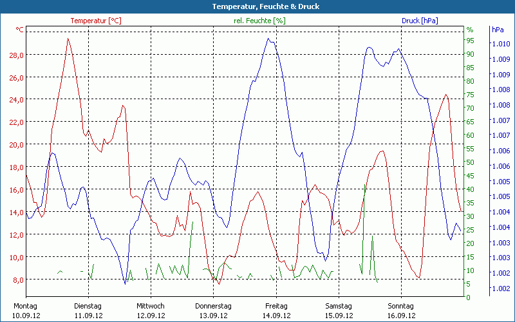This screenshot has height=322, width=515.
Task: Pick the Sonntag 16.09.12 date label
Action: tap(401, 310)
